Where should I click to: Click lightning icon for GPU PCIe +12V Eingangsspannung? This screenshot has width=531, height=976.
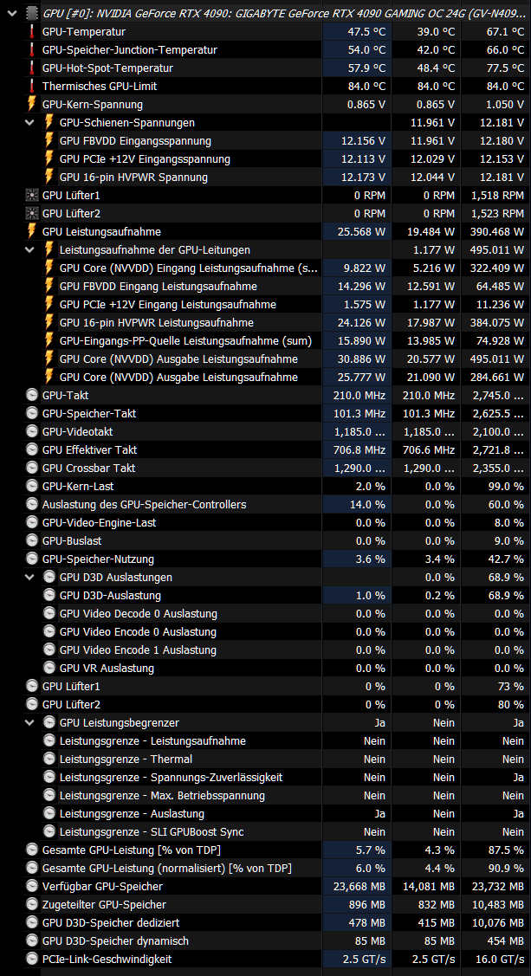coord(49,158)
